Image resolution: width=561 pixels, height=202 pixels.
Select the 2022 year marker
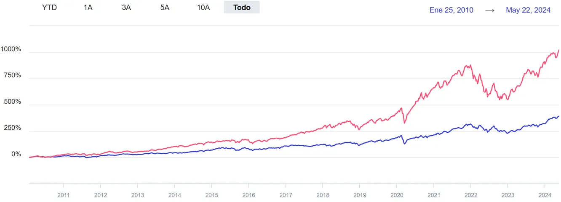[x=470, y=195]
